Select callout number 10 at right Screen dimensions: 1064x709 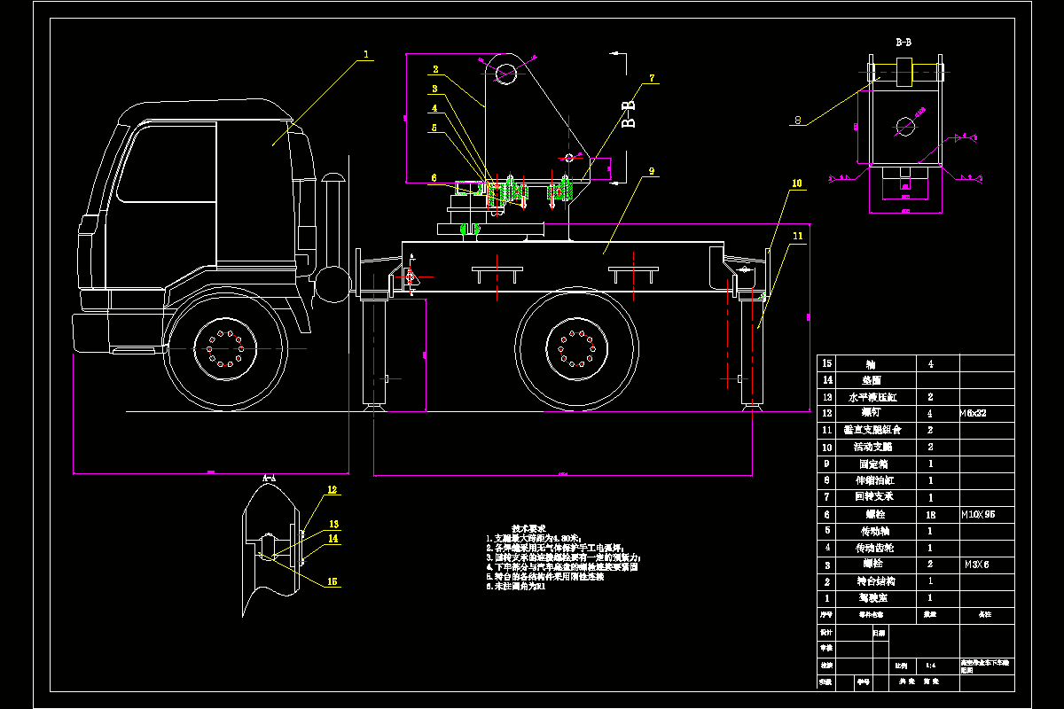click(x=797, y=183)
